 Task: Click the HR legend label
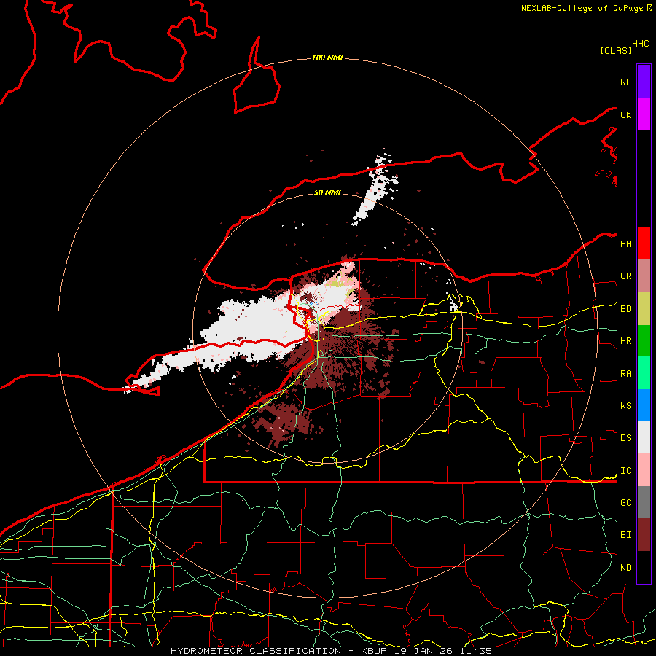625,341
